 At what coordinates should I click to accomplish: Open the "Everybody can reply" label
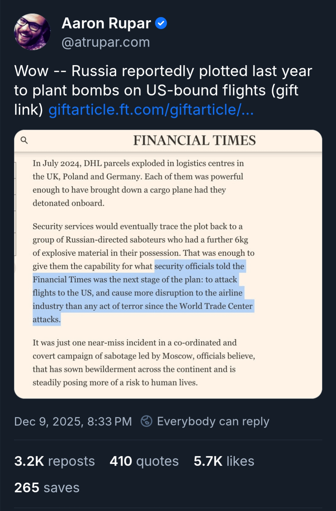tap(213, 421)
